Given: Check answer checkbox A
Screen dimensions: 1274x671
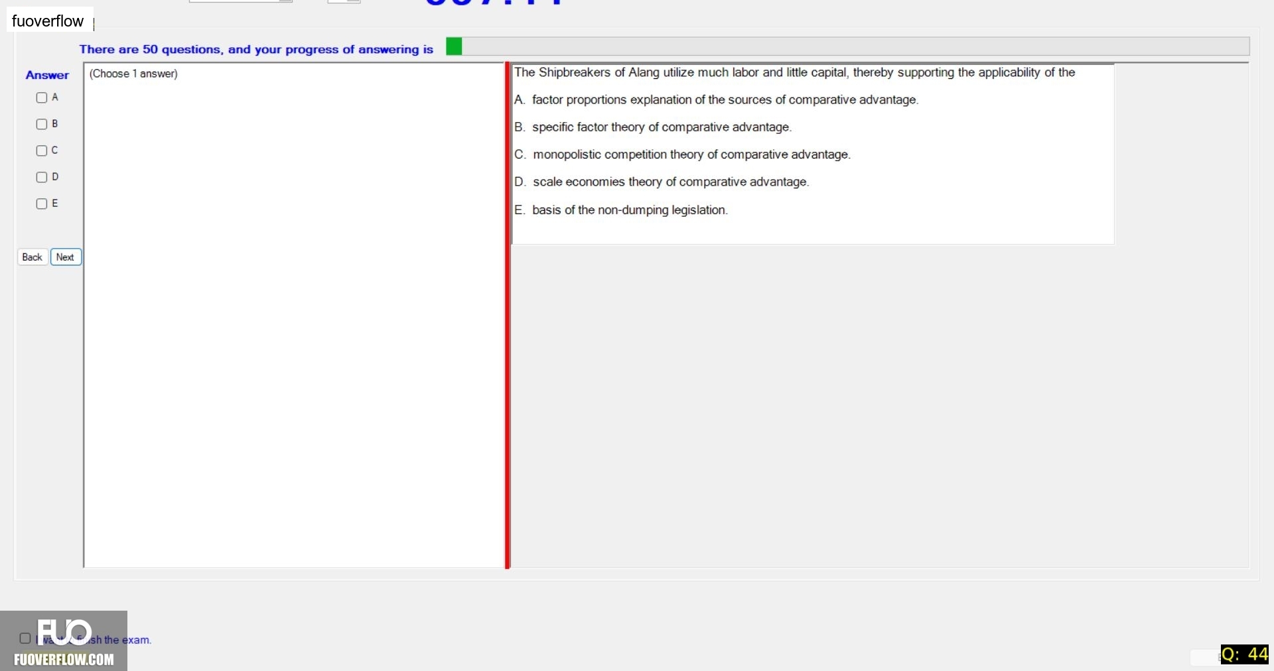Looking at the screenshot, I should point(42,97).
